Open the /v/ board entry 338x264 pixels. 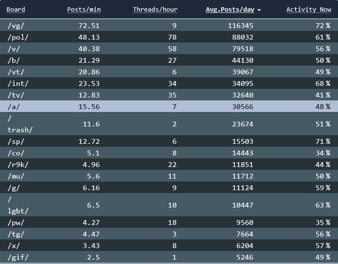[14, 49]
